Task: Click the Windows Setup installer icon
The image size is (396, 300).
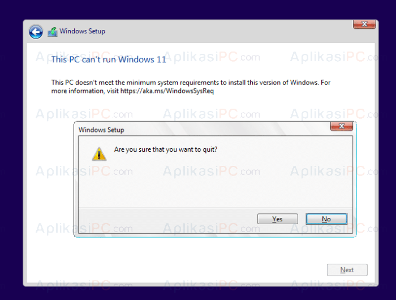Action: pyautogui.click(x=53, y=32)
